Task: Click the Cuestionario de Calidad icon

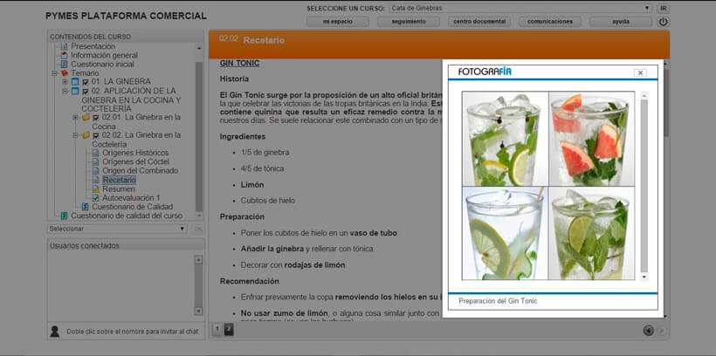Action: (85, 207)
